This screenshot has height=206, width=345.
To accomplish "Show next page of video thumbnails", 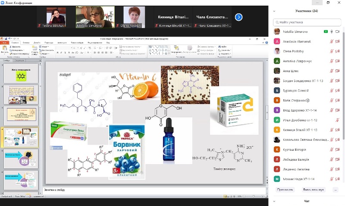I will (238, 17).
